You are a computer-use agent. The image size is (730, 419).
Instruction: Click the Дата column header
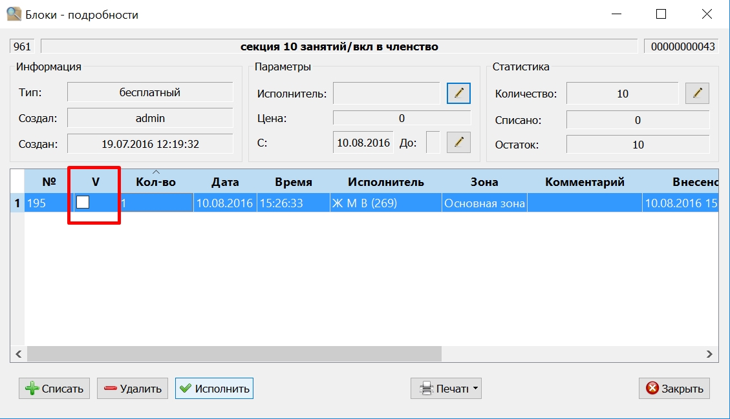point(225,182)
